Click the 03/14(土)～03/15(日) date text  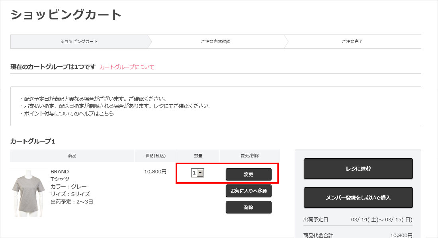381,220
